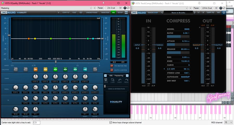Pin the TrackComp window on top
Image resolution: width=234 pixels, height=125 pixels.
click(x=200, y=3)
